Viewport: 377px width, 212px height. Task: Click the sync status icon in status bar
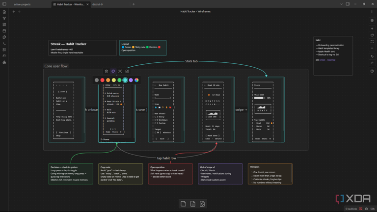pyautogui.click(x=361, y=209)
